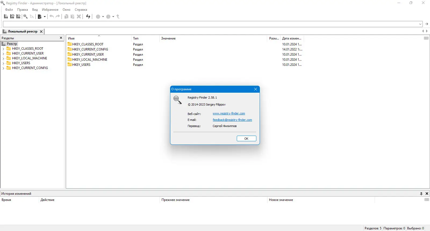Pin the История изменений panel
Image resolution: width=430 pixels, height=231 pixels.
[x=421, y=194]
